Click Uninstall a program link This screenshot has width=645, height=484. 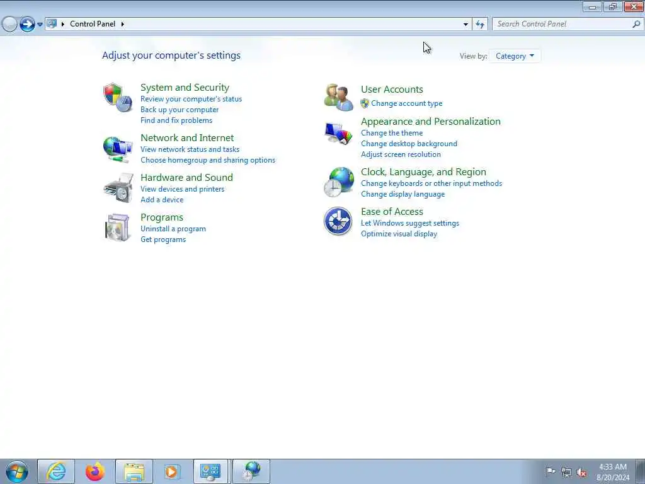pyautogui.click(x=173, y=229)
